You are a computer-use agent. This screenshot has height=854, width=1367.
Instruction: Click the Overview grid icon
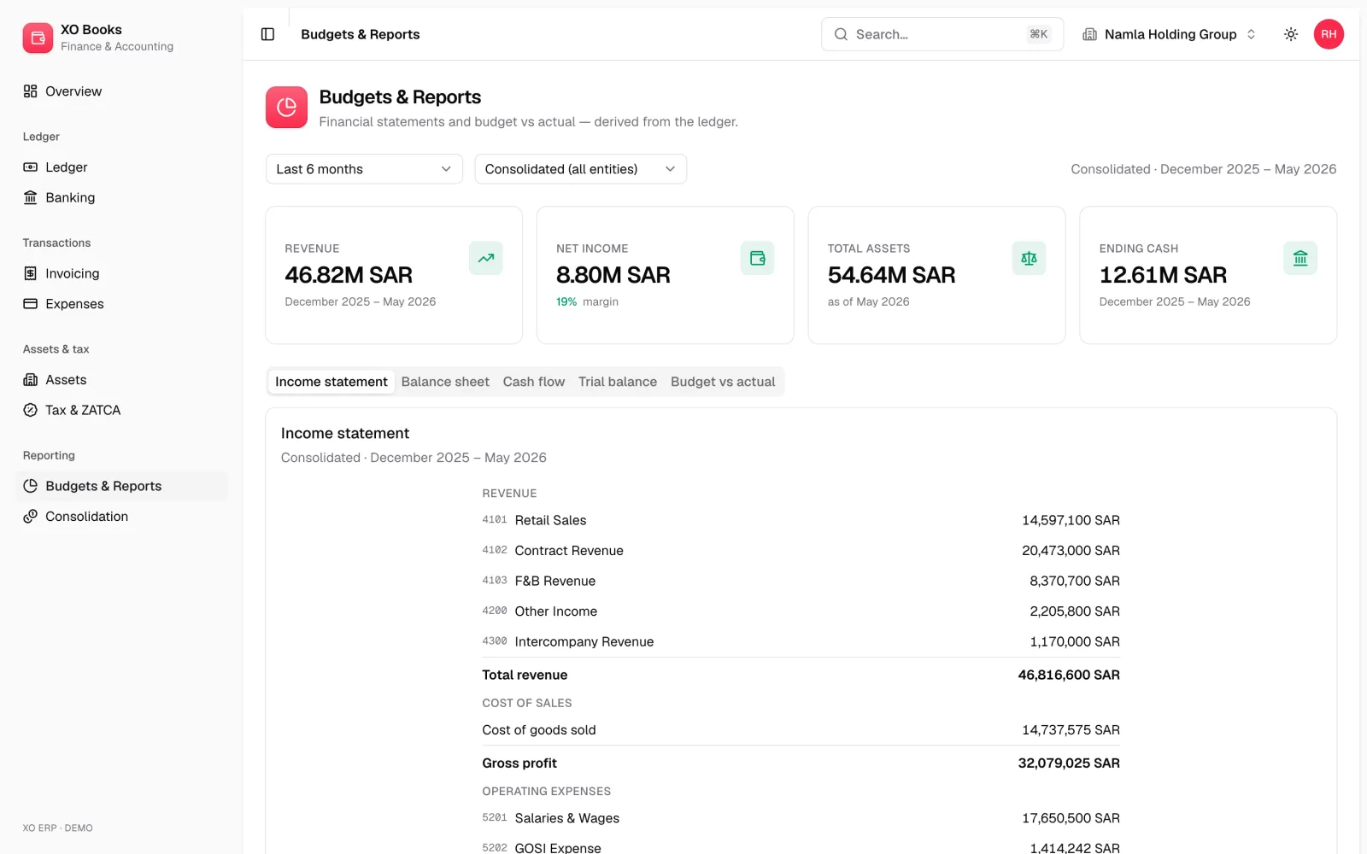pos(30,91)
